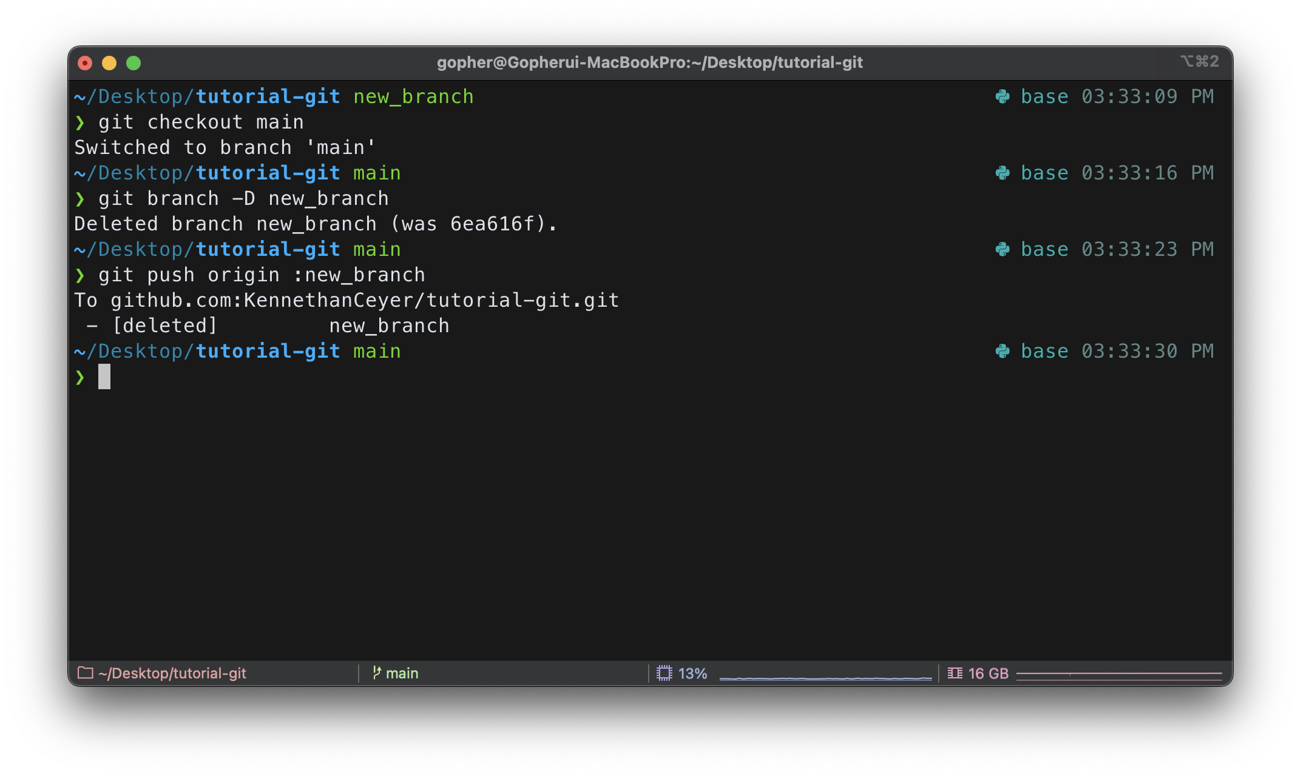Click the terminal cursor block
This screenshot has height=776, width=1301.
click(104, 376)
